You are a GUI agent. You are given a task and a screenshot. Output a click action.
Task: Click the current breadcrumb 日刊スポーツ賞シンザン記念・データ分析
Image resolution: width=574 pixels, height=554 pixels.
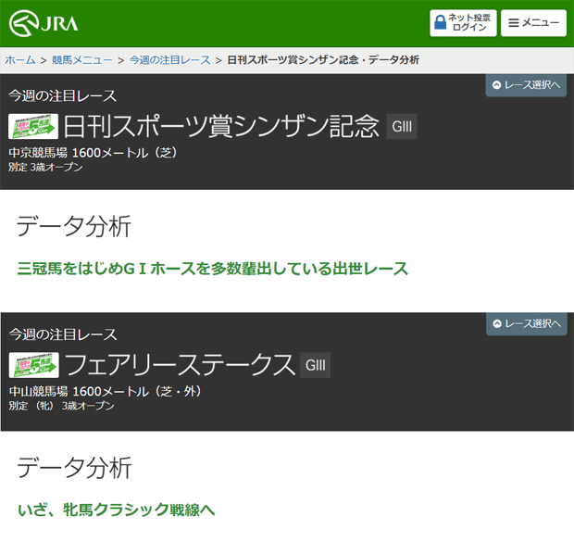[x=323, y=59]
